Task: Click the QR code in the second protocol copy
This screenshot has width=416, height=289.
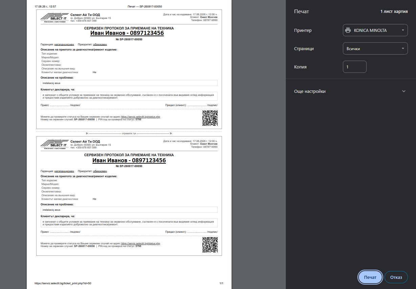Action: coord(210,245)
